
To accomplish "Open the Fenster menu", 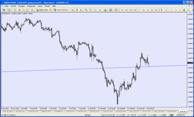I will click(47, 6).
